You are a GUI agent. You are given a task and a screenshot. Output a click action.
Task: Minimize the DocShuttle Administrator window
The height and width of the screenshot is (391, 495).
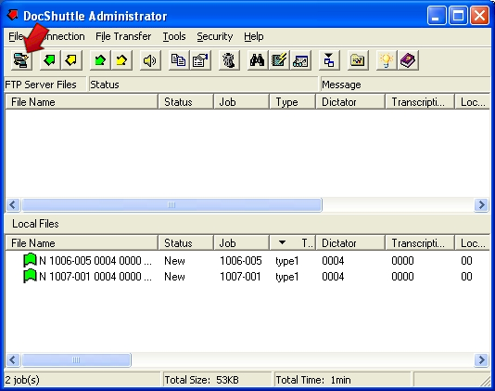437,15
